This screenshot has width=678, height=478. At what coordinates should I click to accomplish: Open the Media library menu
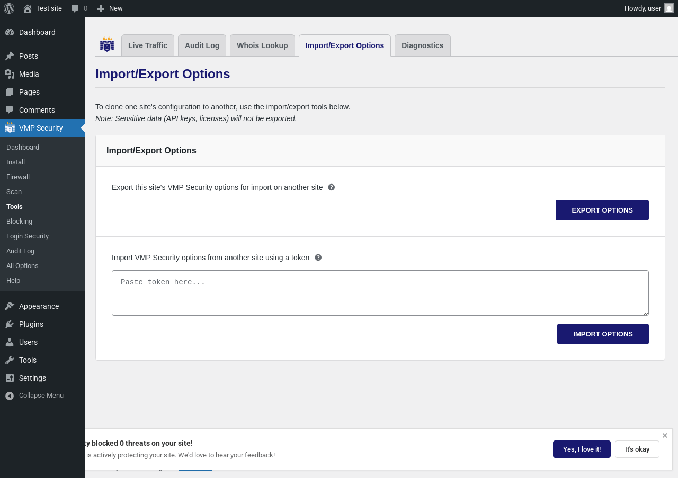click(x=42, y=74)
